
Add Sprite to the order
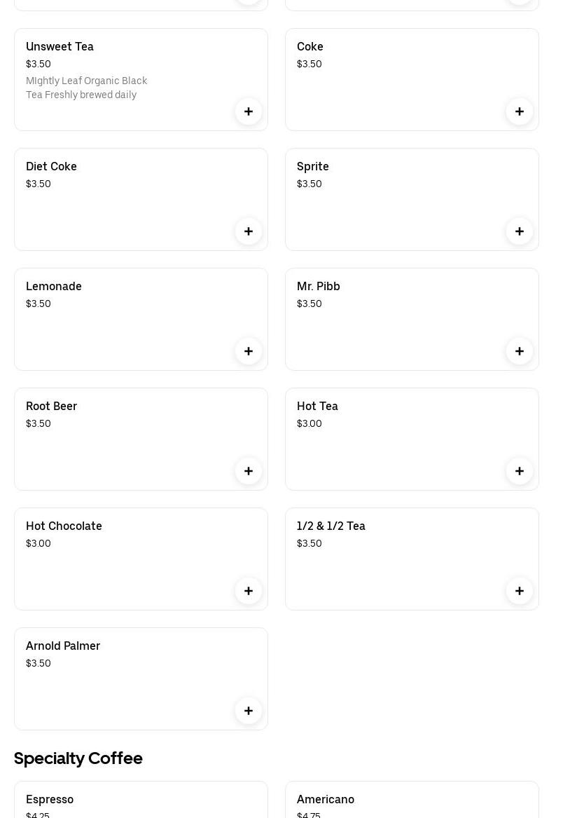click(x=520, y=231)
